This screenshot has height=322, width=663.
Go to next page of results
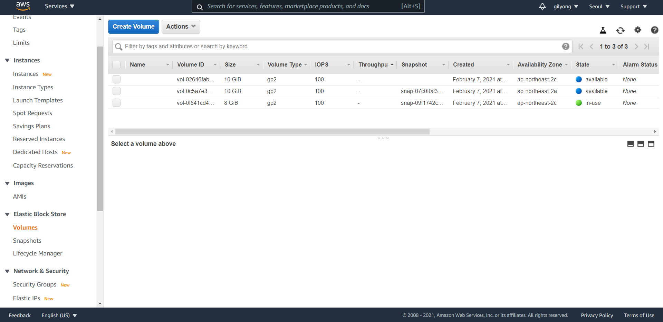(x=636, y=47)
